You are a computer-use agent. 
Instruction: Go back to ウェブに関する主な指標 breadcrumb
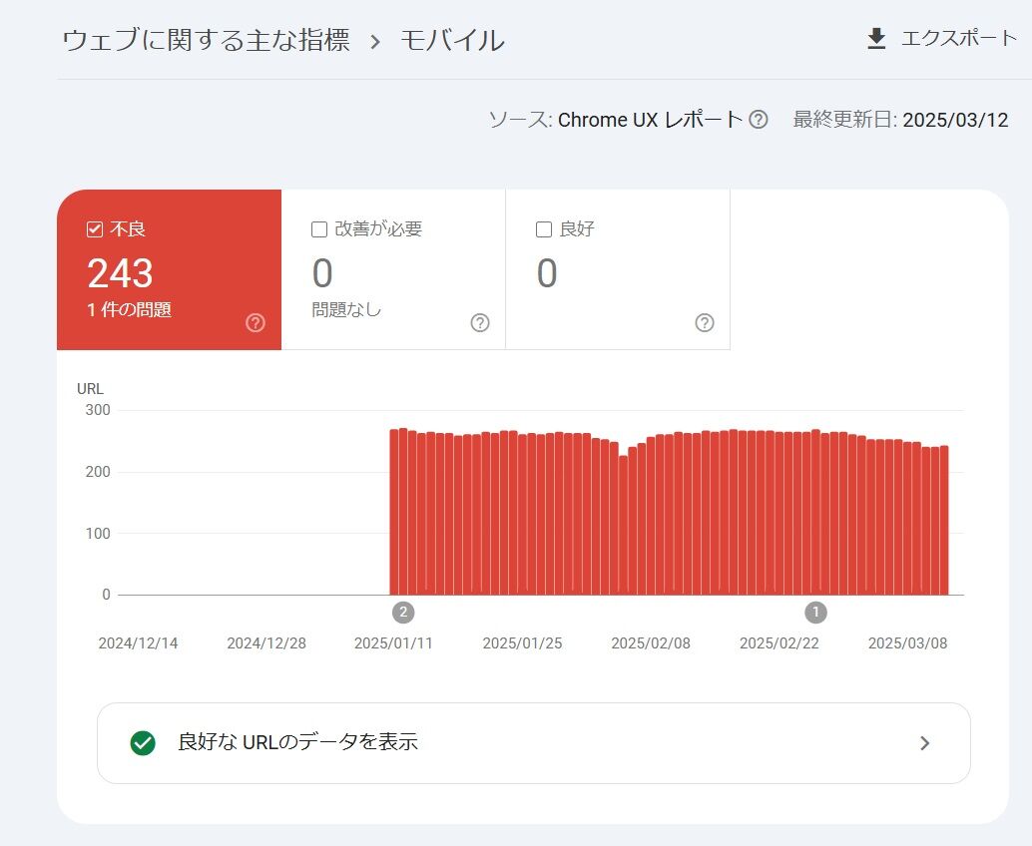pyautogui.click(x=206, y=40)
